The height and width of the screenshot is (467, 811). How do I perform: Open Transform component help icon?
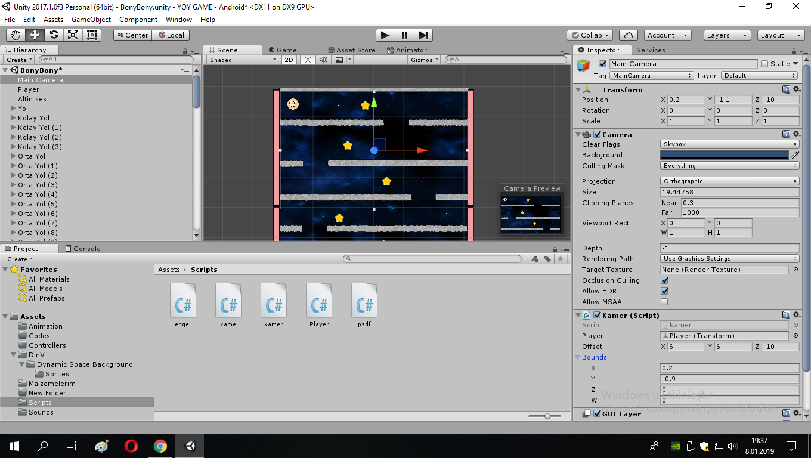pyautogui.click(x=786, y=89)
